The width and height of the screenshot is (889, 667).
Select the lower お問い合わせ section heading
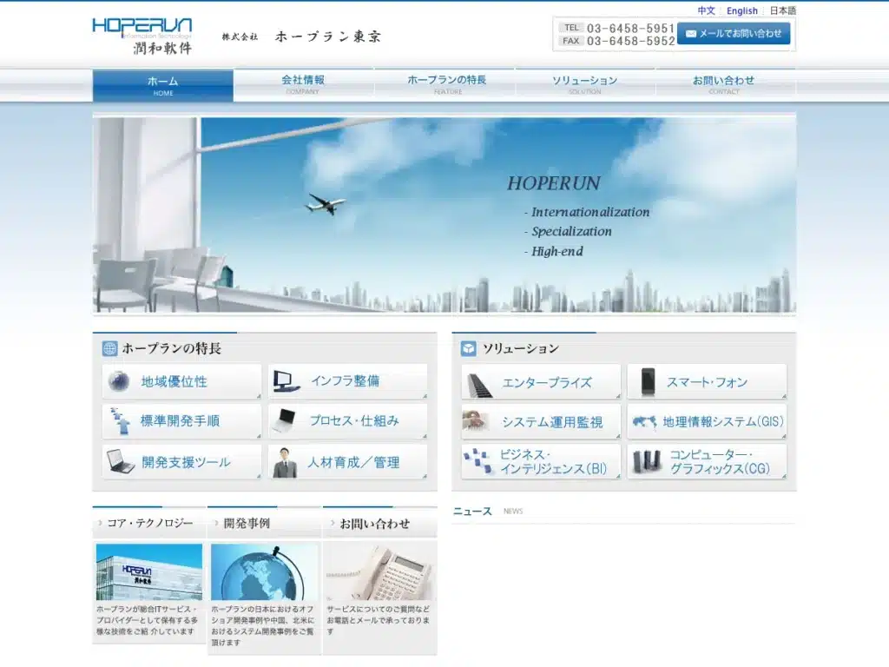374,524
